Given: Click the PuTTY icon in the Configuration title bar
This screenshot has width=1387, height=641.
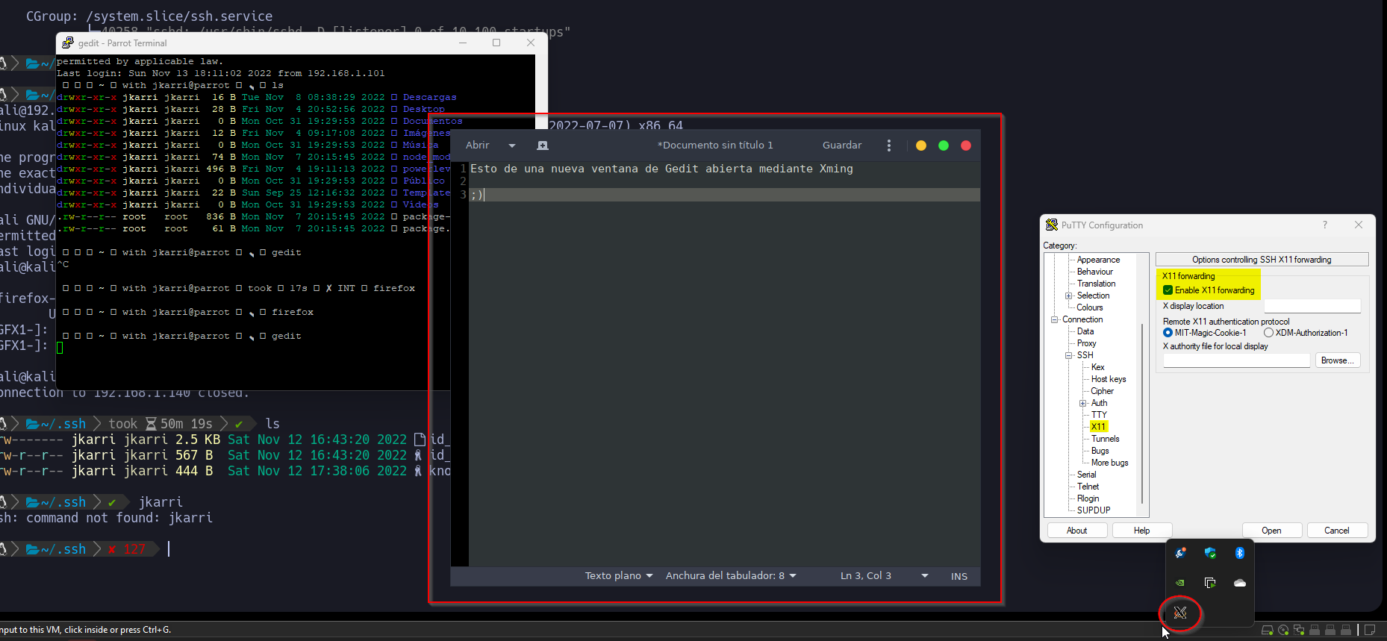Looking at the screenshot, I should click(1052, 225).
